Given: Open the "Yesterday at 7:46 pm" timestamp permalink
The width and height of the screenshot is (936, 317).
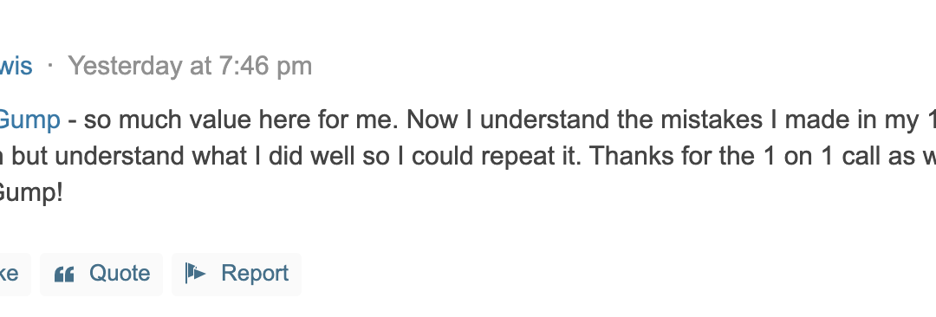Looking at the screenshot, I should click(190, 66).
